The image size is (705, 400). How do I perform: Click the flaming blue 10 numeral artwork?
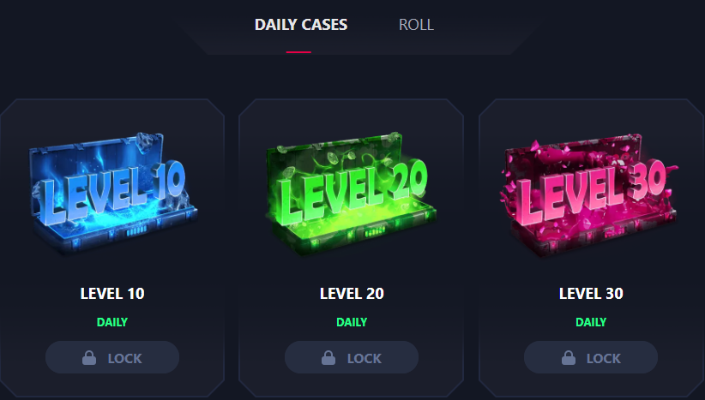(x=168, y=181)
